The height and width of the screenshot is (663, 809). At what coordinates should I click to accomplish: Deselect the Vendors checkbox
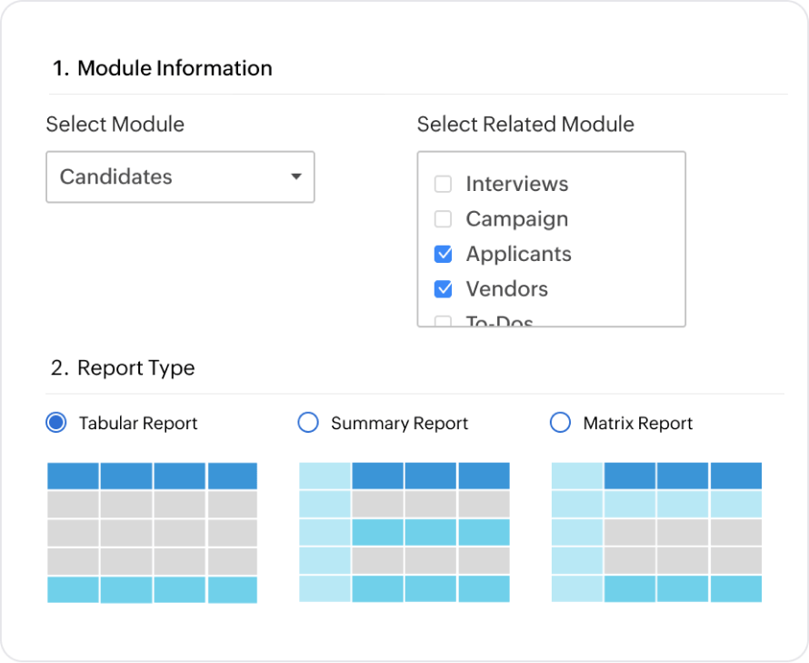(x=443, y=289)
